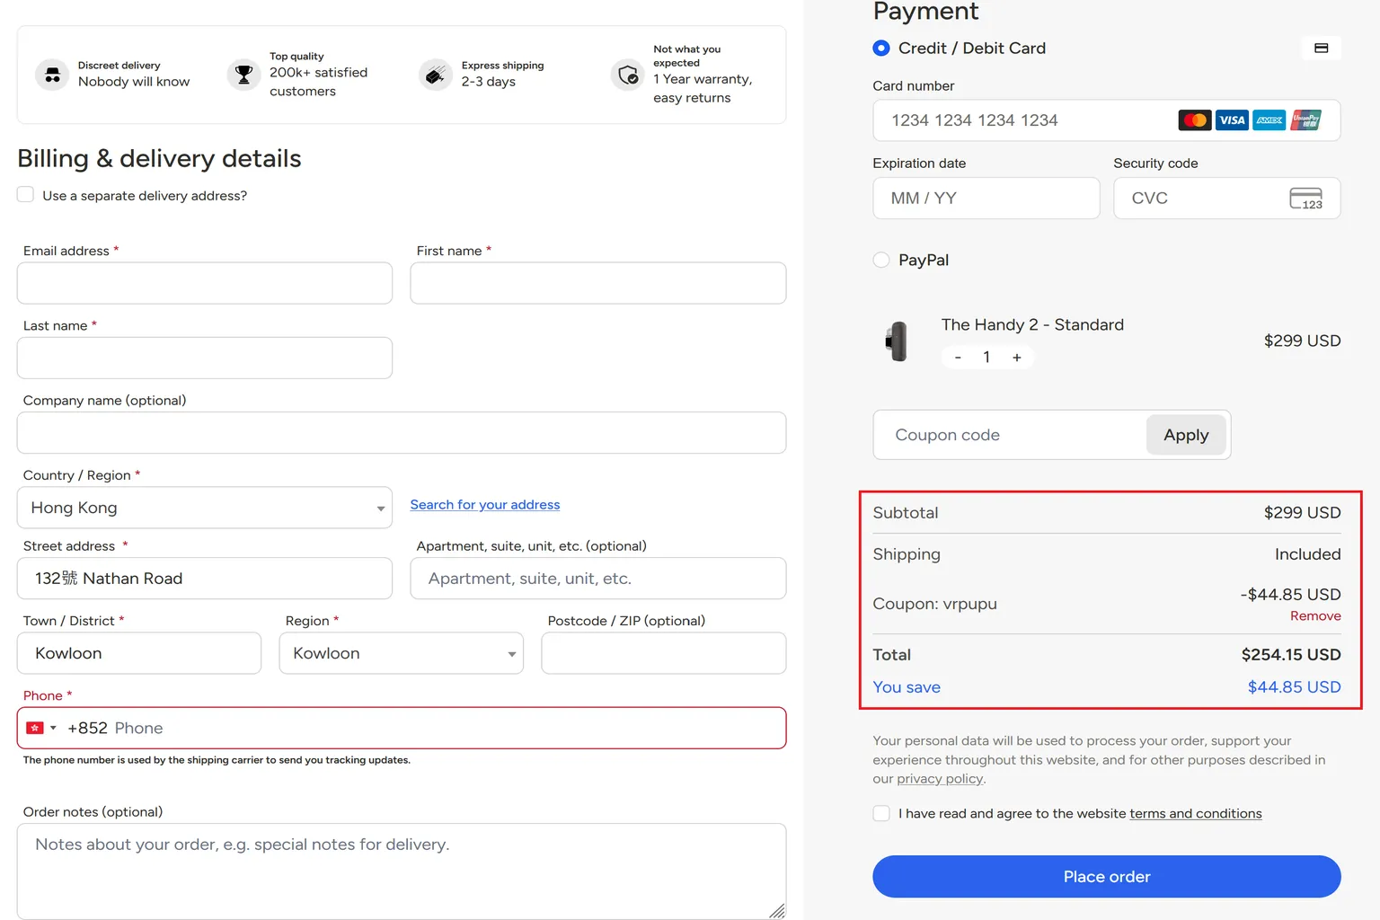Check 'Use a separate delivery address'
The width and height of the screenshot is (1380, 920).
[25, 195]
